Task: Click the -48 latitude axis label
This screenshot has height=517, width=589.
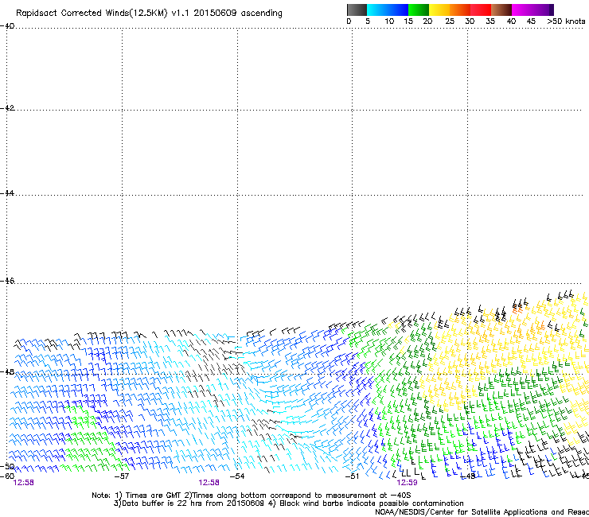Action: tap(7, 371)
